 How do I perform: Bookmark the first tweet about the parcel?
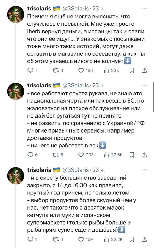132,70
